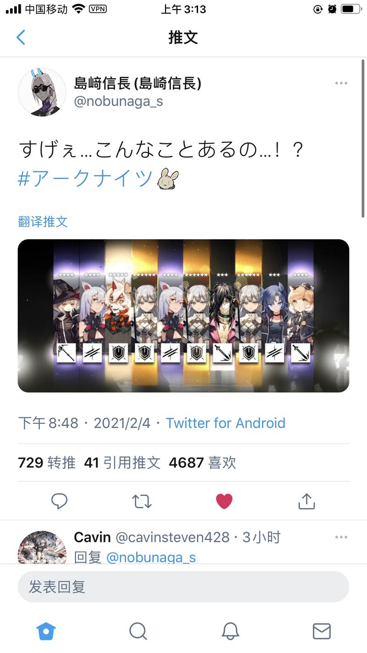Open the Arknights gacha image
367x653 pixels.
click(183, 315)
